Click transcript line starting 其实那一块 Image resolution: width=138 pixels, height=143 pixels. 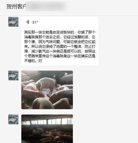(60, 32)
